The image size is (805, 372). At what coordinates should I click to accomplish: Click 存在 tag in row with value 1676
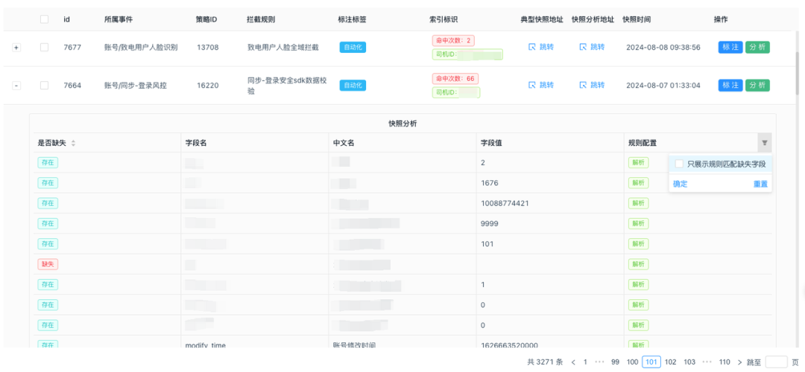click(47, 183)
